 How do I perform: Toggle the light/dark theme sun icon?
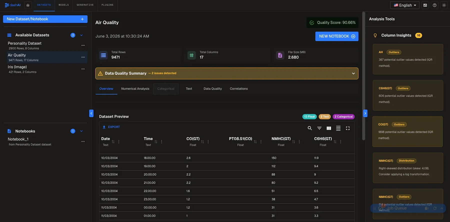point(444,5)
